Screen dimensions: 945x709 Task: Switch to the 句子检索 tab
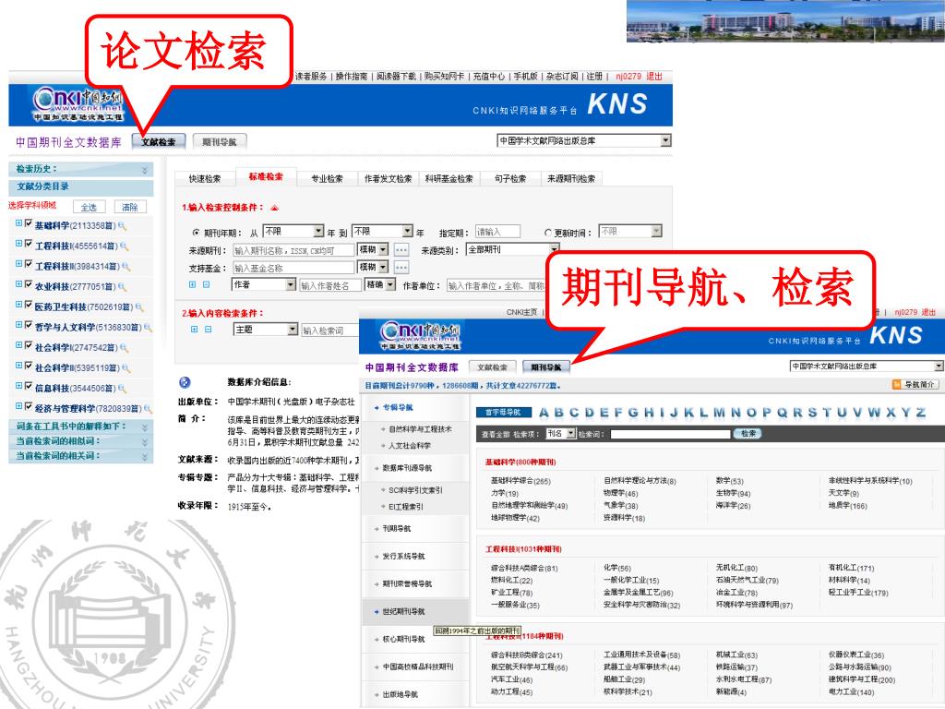[509, 179]
